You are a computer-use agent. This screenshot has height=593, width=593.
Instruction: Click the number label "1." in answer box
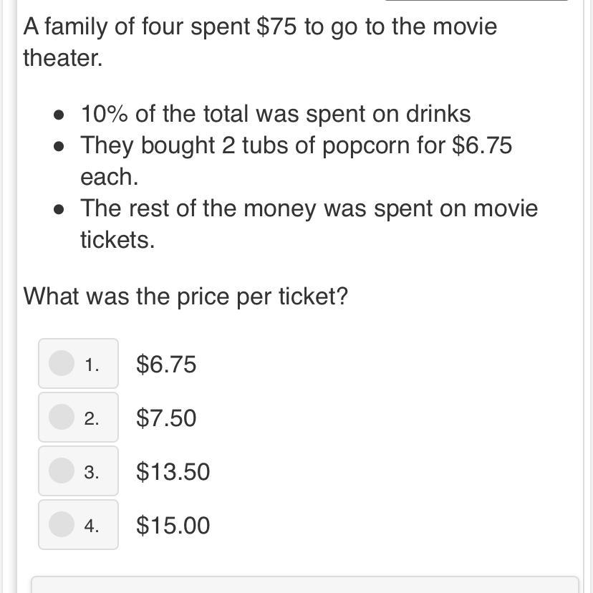tap(91, 365)
